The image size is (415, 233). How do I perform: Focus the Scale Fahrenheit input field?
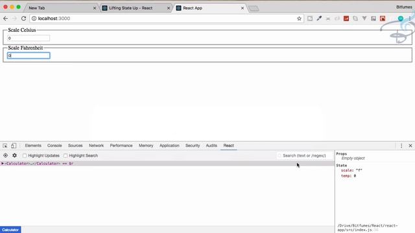[x=29, y=56]
